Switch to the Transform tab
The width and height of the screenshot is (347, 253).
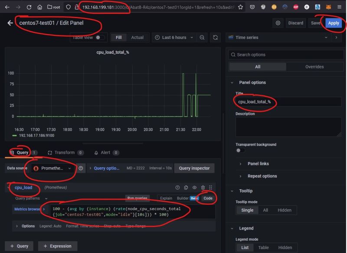[x=65, y=152]
